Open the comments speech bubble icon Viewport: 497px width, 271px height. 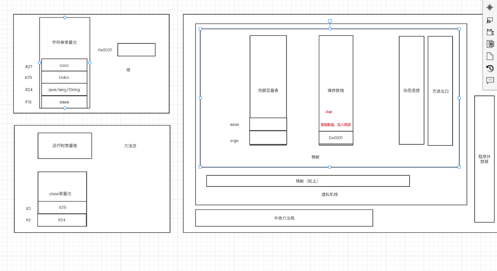(x=490, y=80)
